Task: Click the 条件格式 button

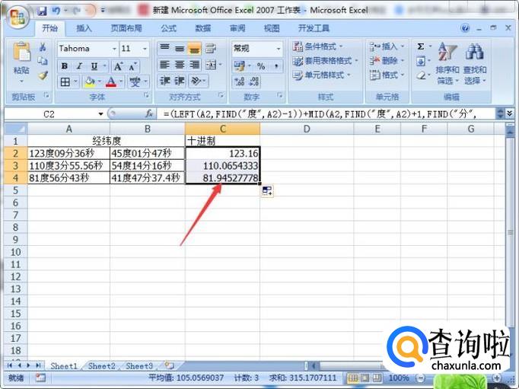Action: pyautogui.click(x=323, y=46)
